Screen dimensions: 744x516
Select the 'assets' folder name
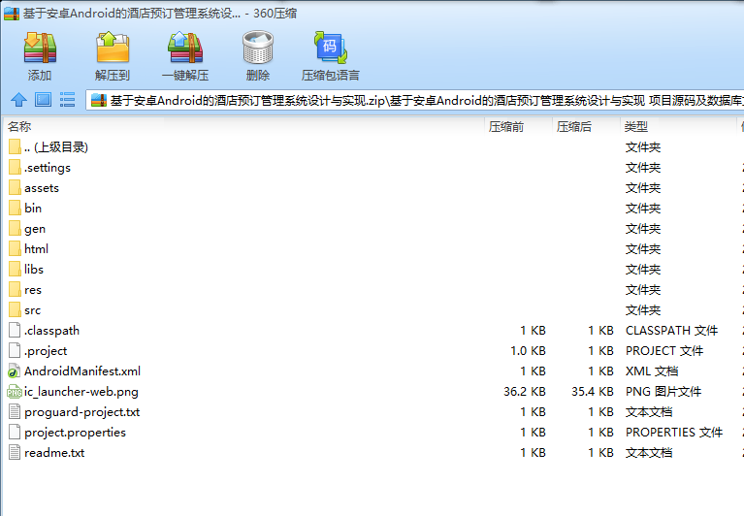coord(42,188)
